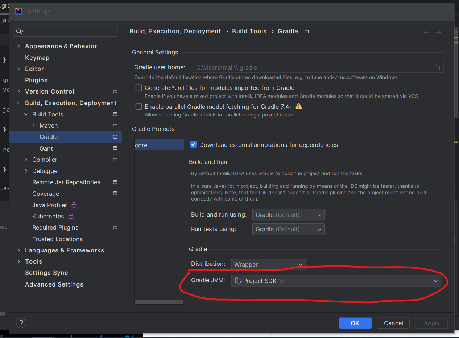Select Plugins in settings tree
459x338 pixels.
pos(36,80)
